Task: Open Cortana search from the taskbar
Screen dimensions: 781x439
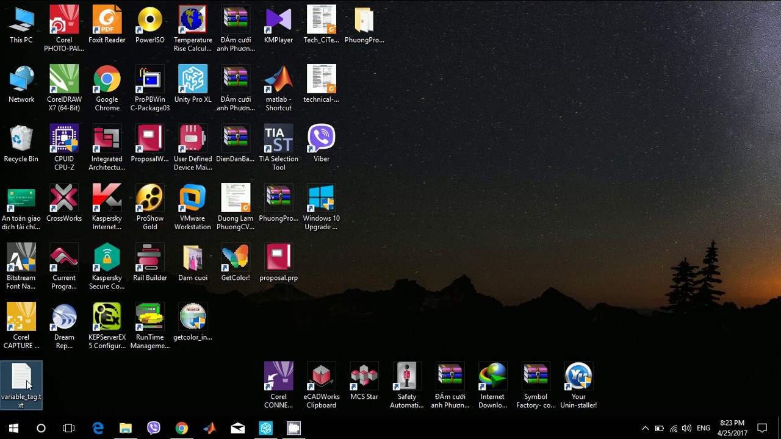Action: pos(41,428)
